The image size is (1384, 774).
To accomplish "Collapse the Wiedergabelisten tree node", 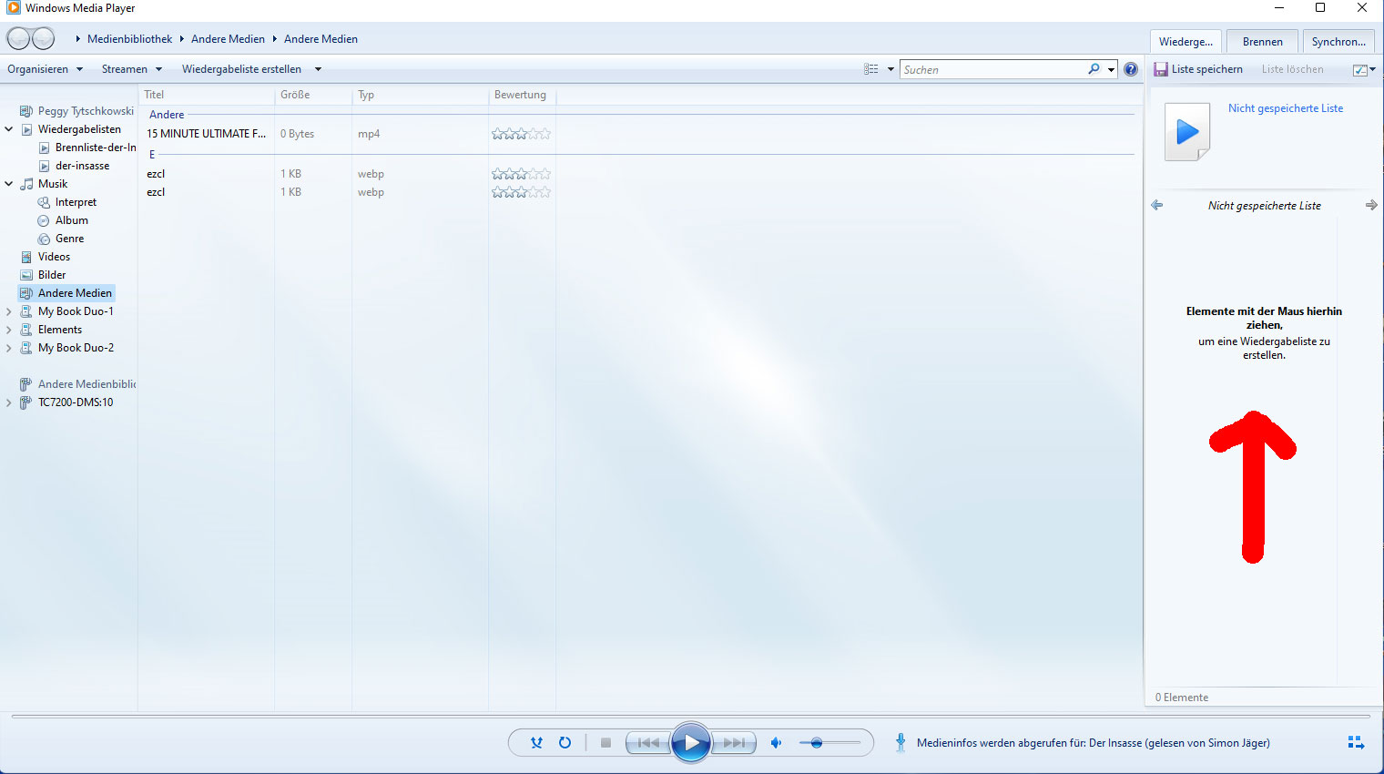I will pos(9,129).
